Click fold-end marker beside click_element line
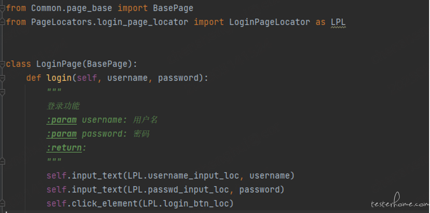The height and width of the screenshot is (213, 430). [x=2, y=204]
